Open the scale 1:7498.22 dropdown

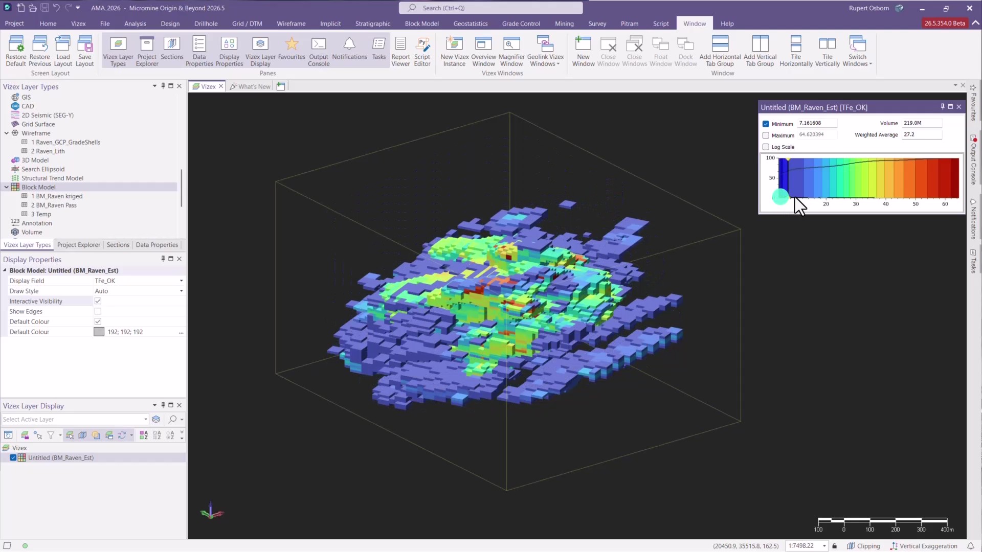coord(824,546)
